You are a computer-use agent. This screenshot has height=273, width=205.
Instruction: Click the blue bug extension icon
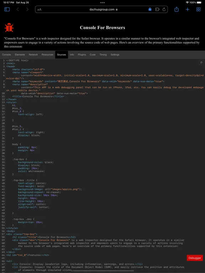tap(150, 9)
